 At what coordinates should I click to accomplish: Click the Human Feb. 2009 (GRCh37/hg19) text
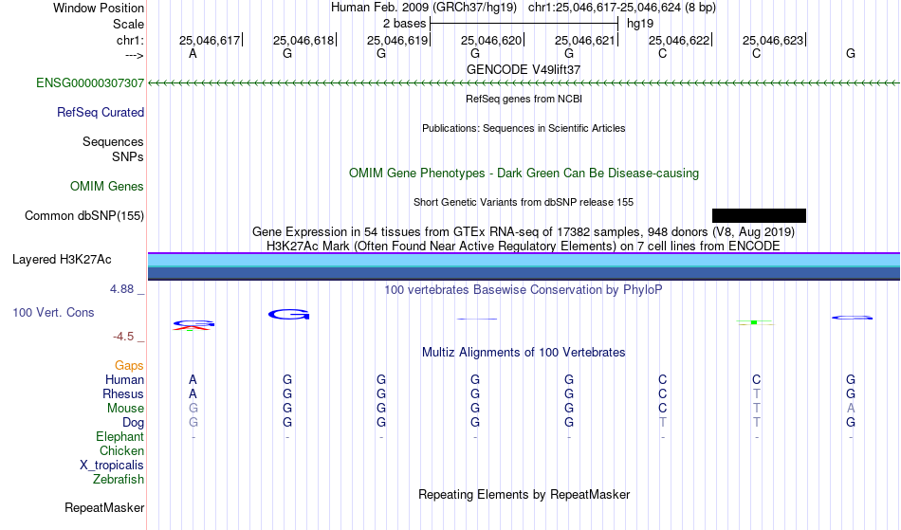pos(424,8)
